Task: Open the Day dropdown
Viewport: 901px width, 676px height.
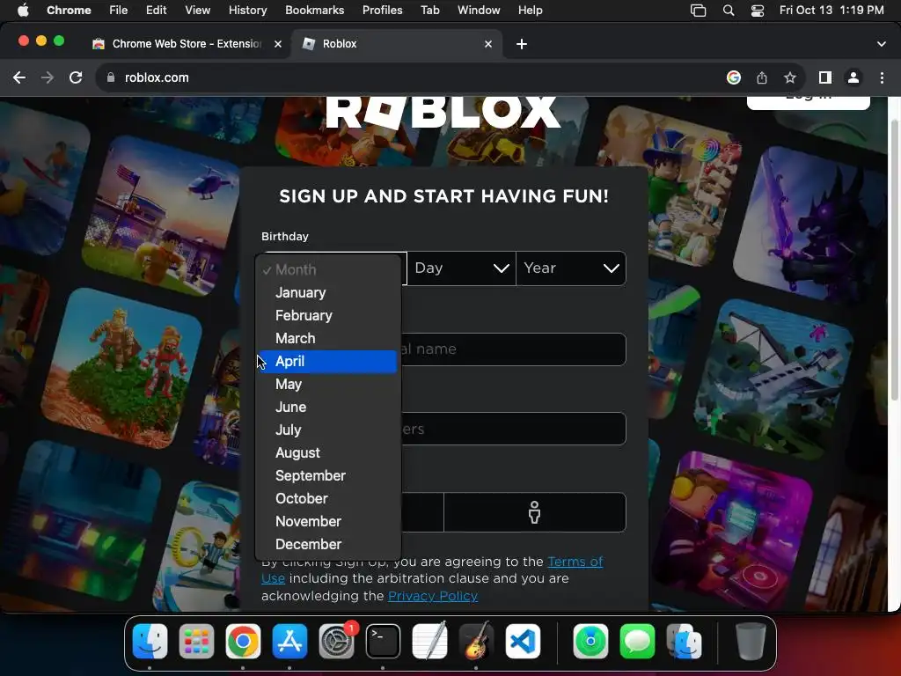Action: coord(461,268)
